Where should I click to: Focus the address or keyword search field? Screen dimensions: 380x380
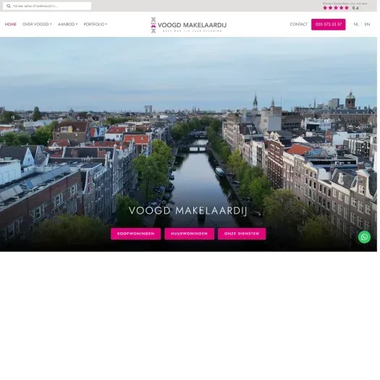(47, 6)
